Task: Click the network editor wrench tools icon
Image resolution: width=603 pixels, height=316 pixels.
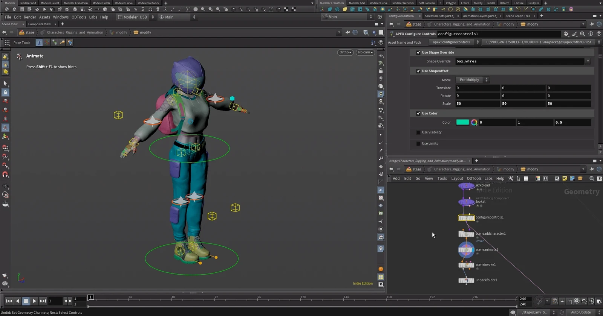Action: tap(511, 179)
